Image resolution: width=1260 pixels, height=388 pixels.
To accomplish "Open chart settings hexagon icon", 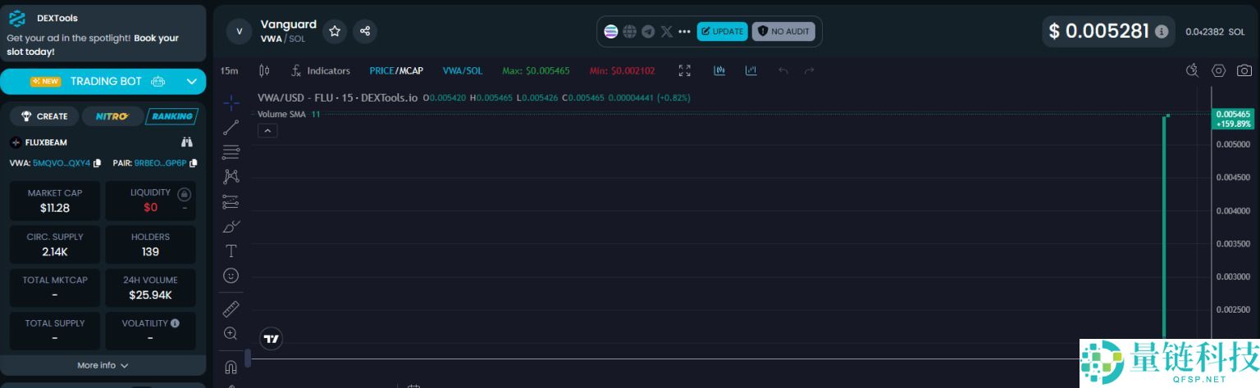I will click(x=1219, y=70).
